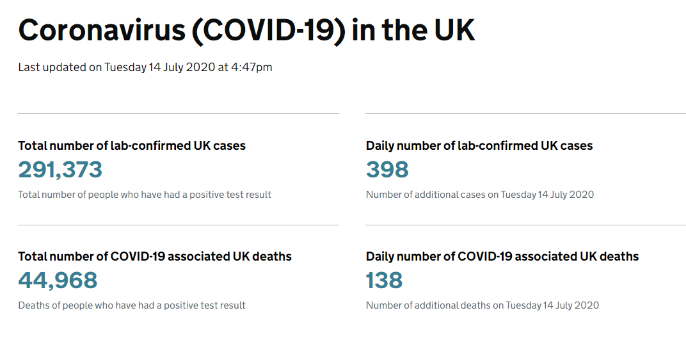Click 'Number of additional deaths on Tuesday' caption
The height and width of the screenshot is (340, 686).
[x=483, y=305]
